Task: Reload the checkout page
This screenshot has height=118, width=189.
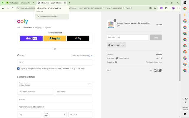Action: (x=12, y=8)
